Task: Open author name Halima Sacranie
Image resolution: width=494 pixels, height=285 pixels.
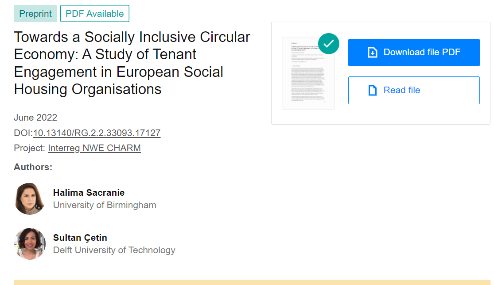Action: 89,193
